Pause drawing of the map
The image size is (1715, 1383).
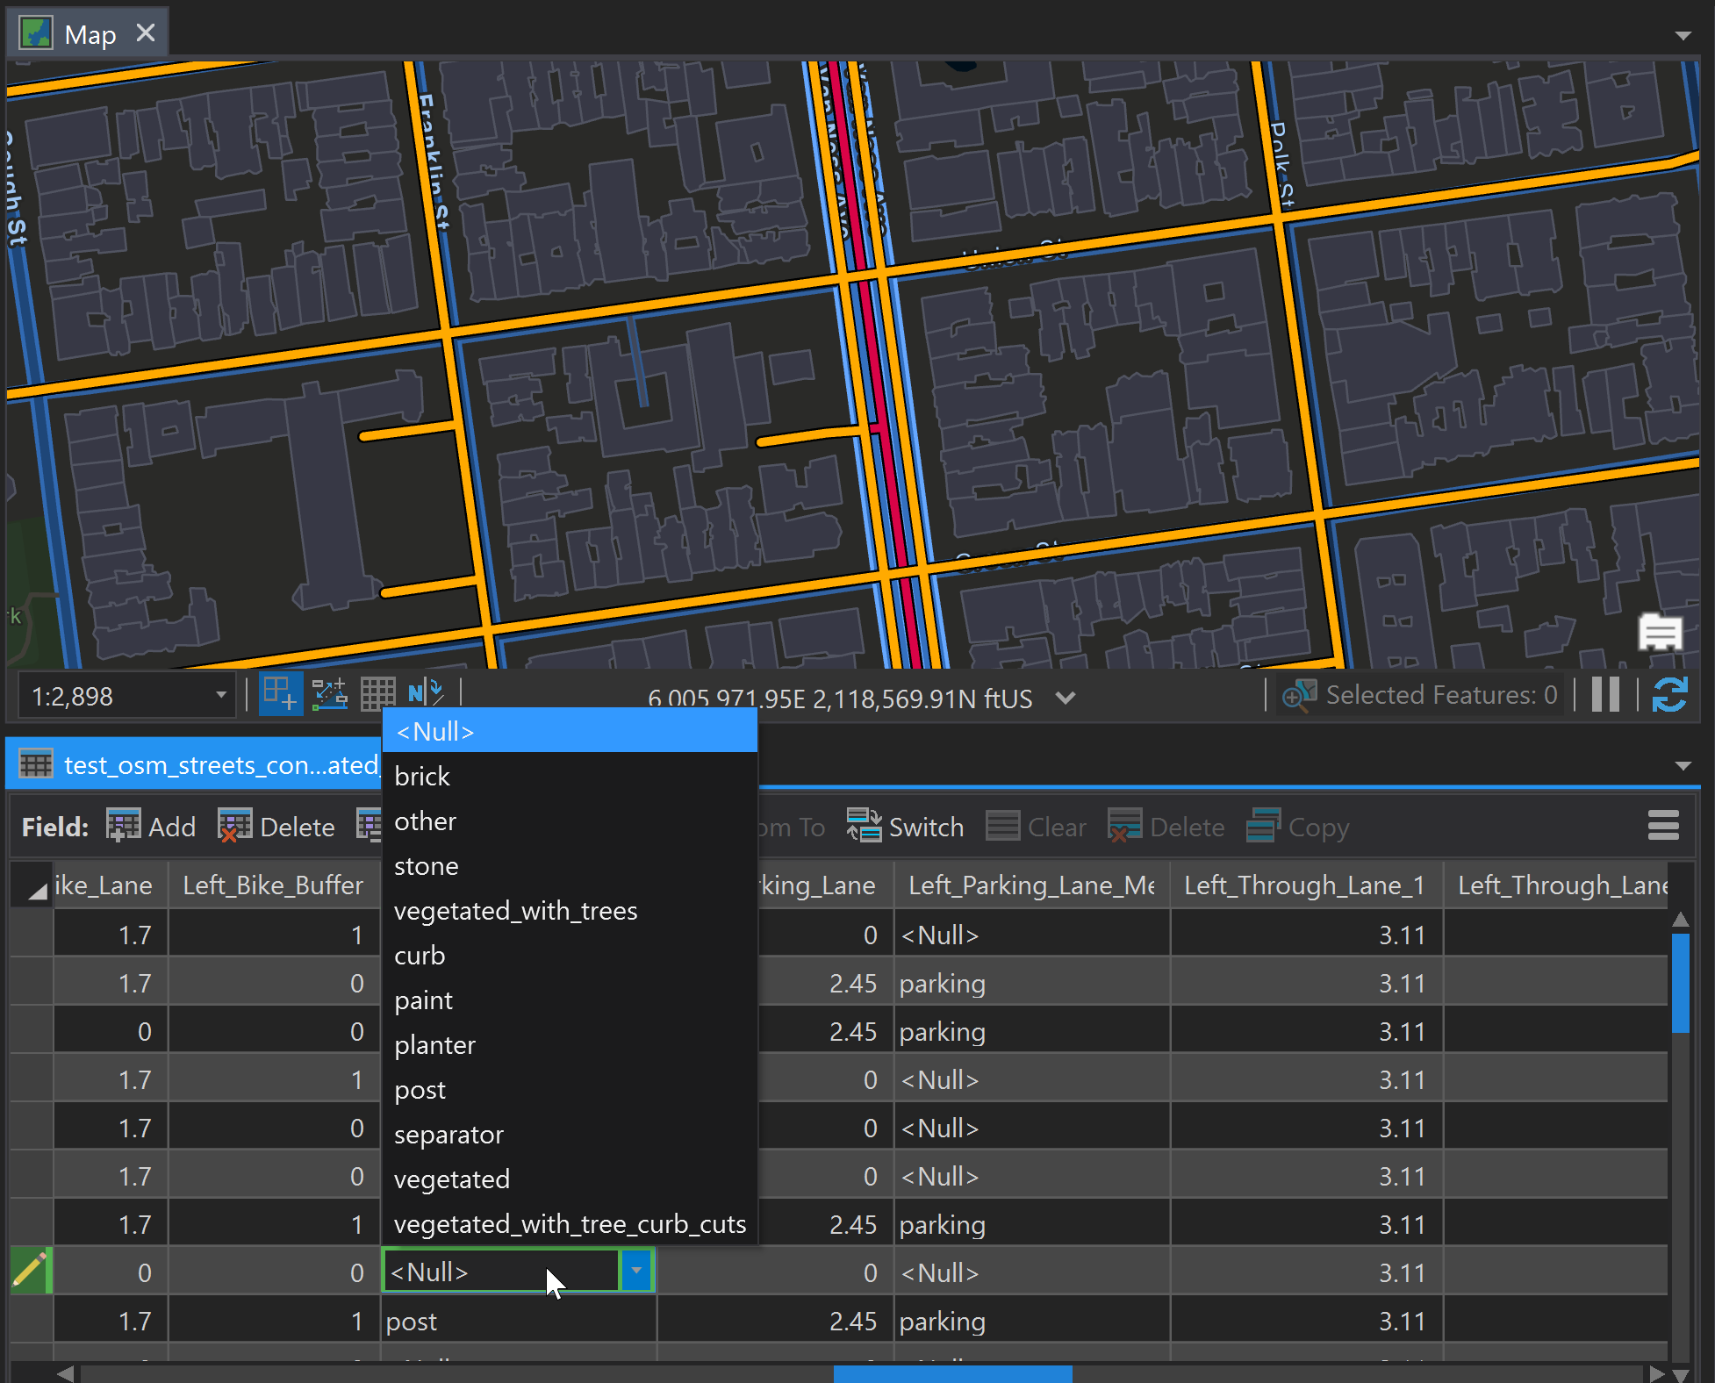click(x=1605, y=695)
